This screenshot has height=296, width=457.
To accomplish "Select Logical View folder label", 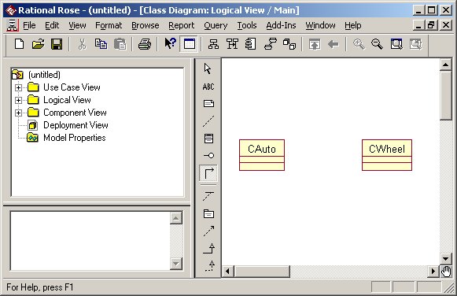I will tap(67, 100).
